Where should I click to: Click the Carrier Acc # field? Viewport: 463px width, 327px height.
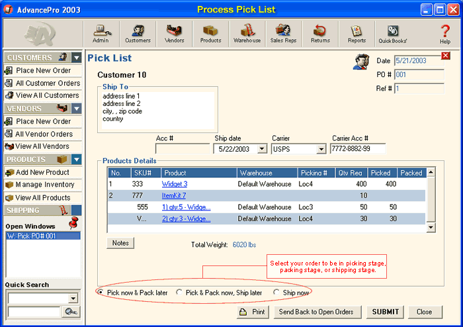[x=358, y=148]
